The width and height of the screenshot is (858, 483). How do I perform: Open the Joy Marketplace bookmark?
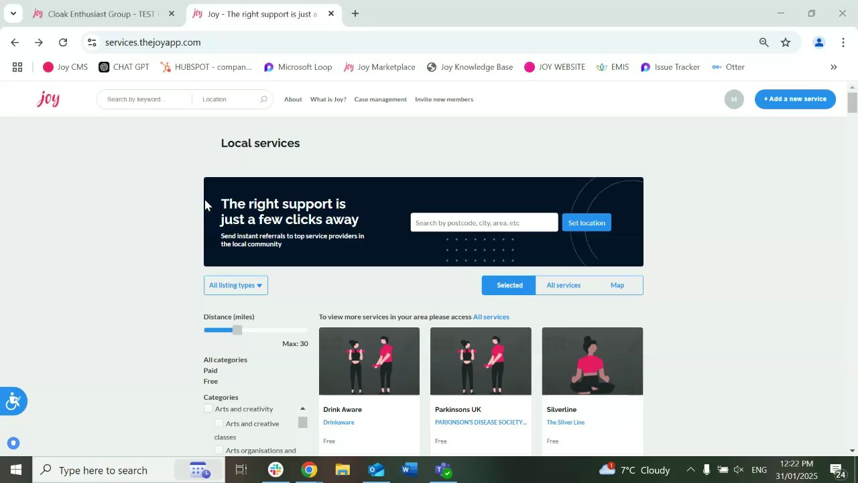click(x=379, y=67)
